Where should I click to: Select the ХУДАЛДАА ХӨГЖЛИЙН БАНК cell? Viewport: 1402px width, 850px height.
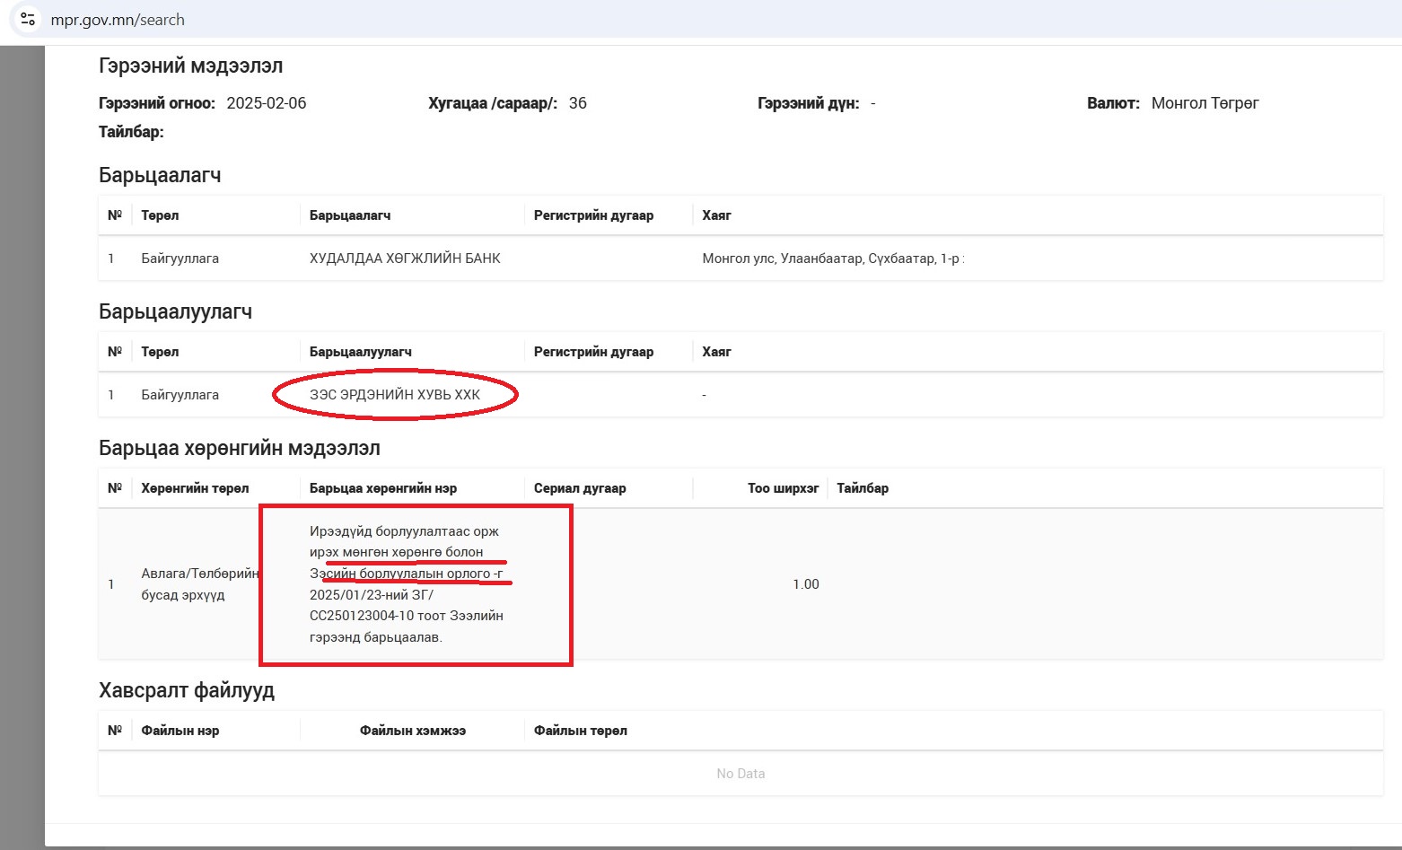point(405,259)
